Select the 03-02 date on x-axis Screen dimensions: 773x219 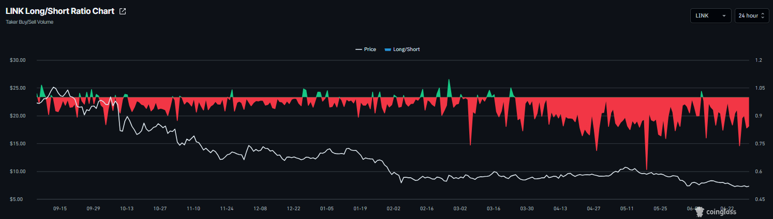tap(460, 209)
